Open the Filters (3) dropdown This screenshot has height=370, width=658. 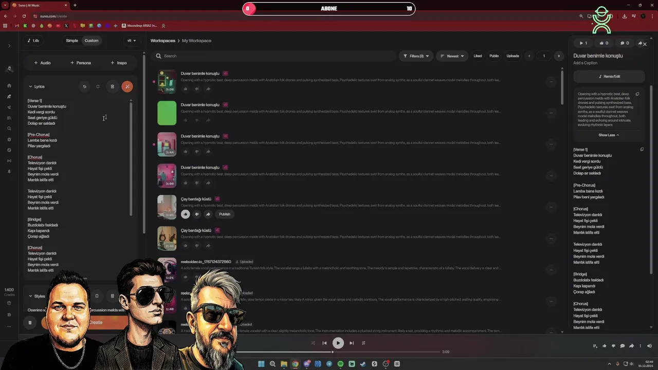pos(416,56)
